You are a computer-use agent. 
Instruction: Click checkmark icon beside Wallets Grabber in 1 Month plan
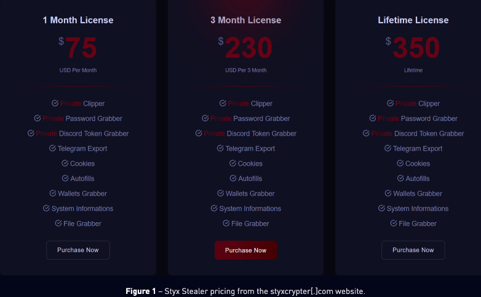click(53, 193)
